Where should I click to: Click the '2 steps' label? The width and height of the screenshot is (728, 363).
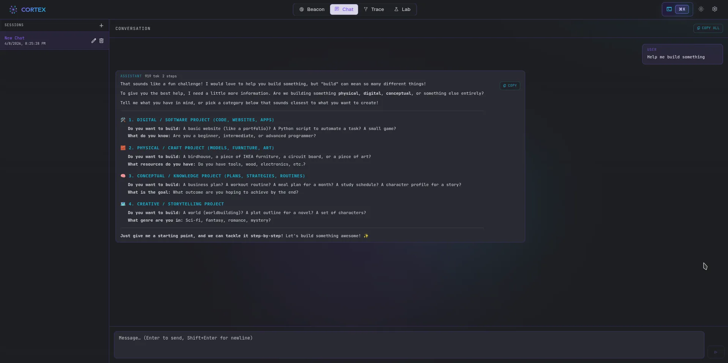(169, 76)
